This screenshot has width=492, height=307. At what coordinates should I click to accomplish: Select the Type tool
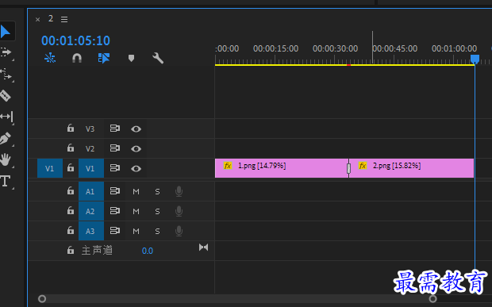tap(6, 181)
